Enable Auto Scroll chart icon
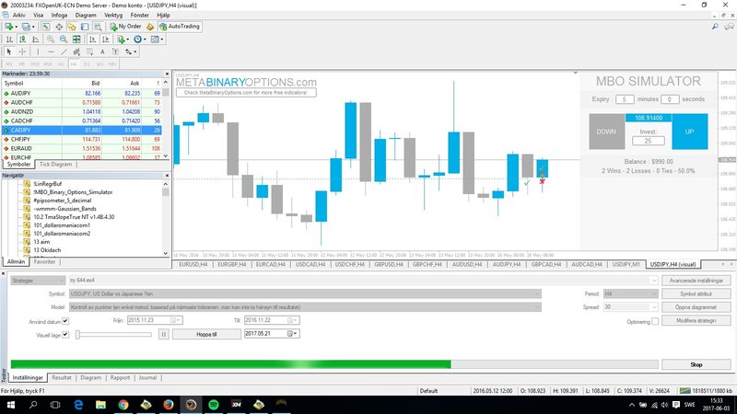Screen dimensions: 737x414 [x=93, y=40]
